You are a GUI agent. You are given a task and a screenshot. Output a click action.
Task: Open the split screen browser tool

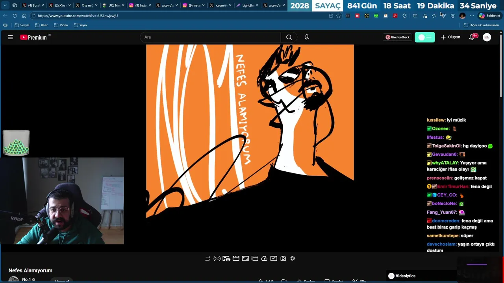(x=415, y=16)
